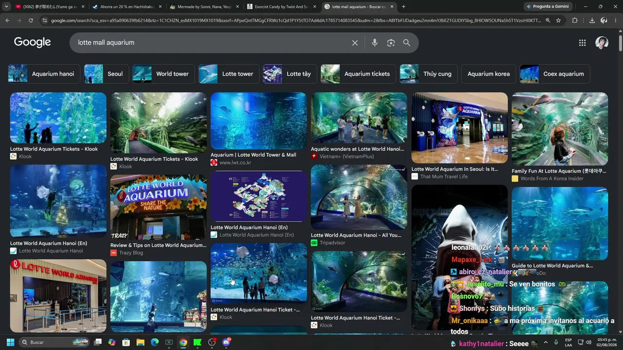The height and width of the screenshot is (350, 623).
Task: Open the Google account avatar
Action: coord(602,43)
